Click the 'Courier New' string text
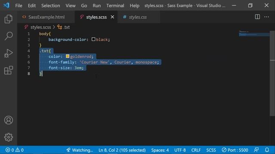 tap(95, 62)
